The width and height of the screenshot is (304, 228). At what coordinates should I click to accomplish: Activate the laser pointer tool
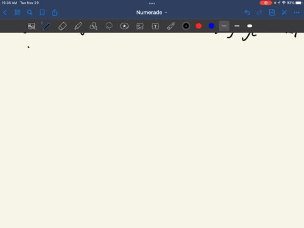[x=171, y=26]
